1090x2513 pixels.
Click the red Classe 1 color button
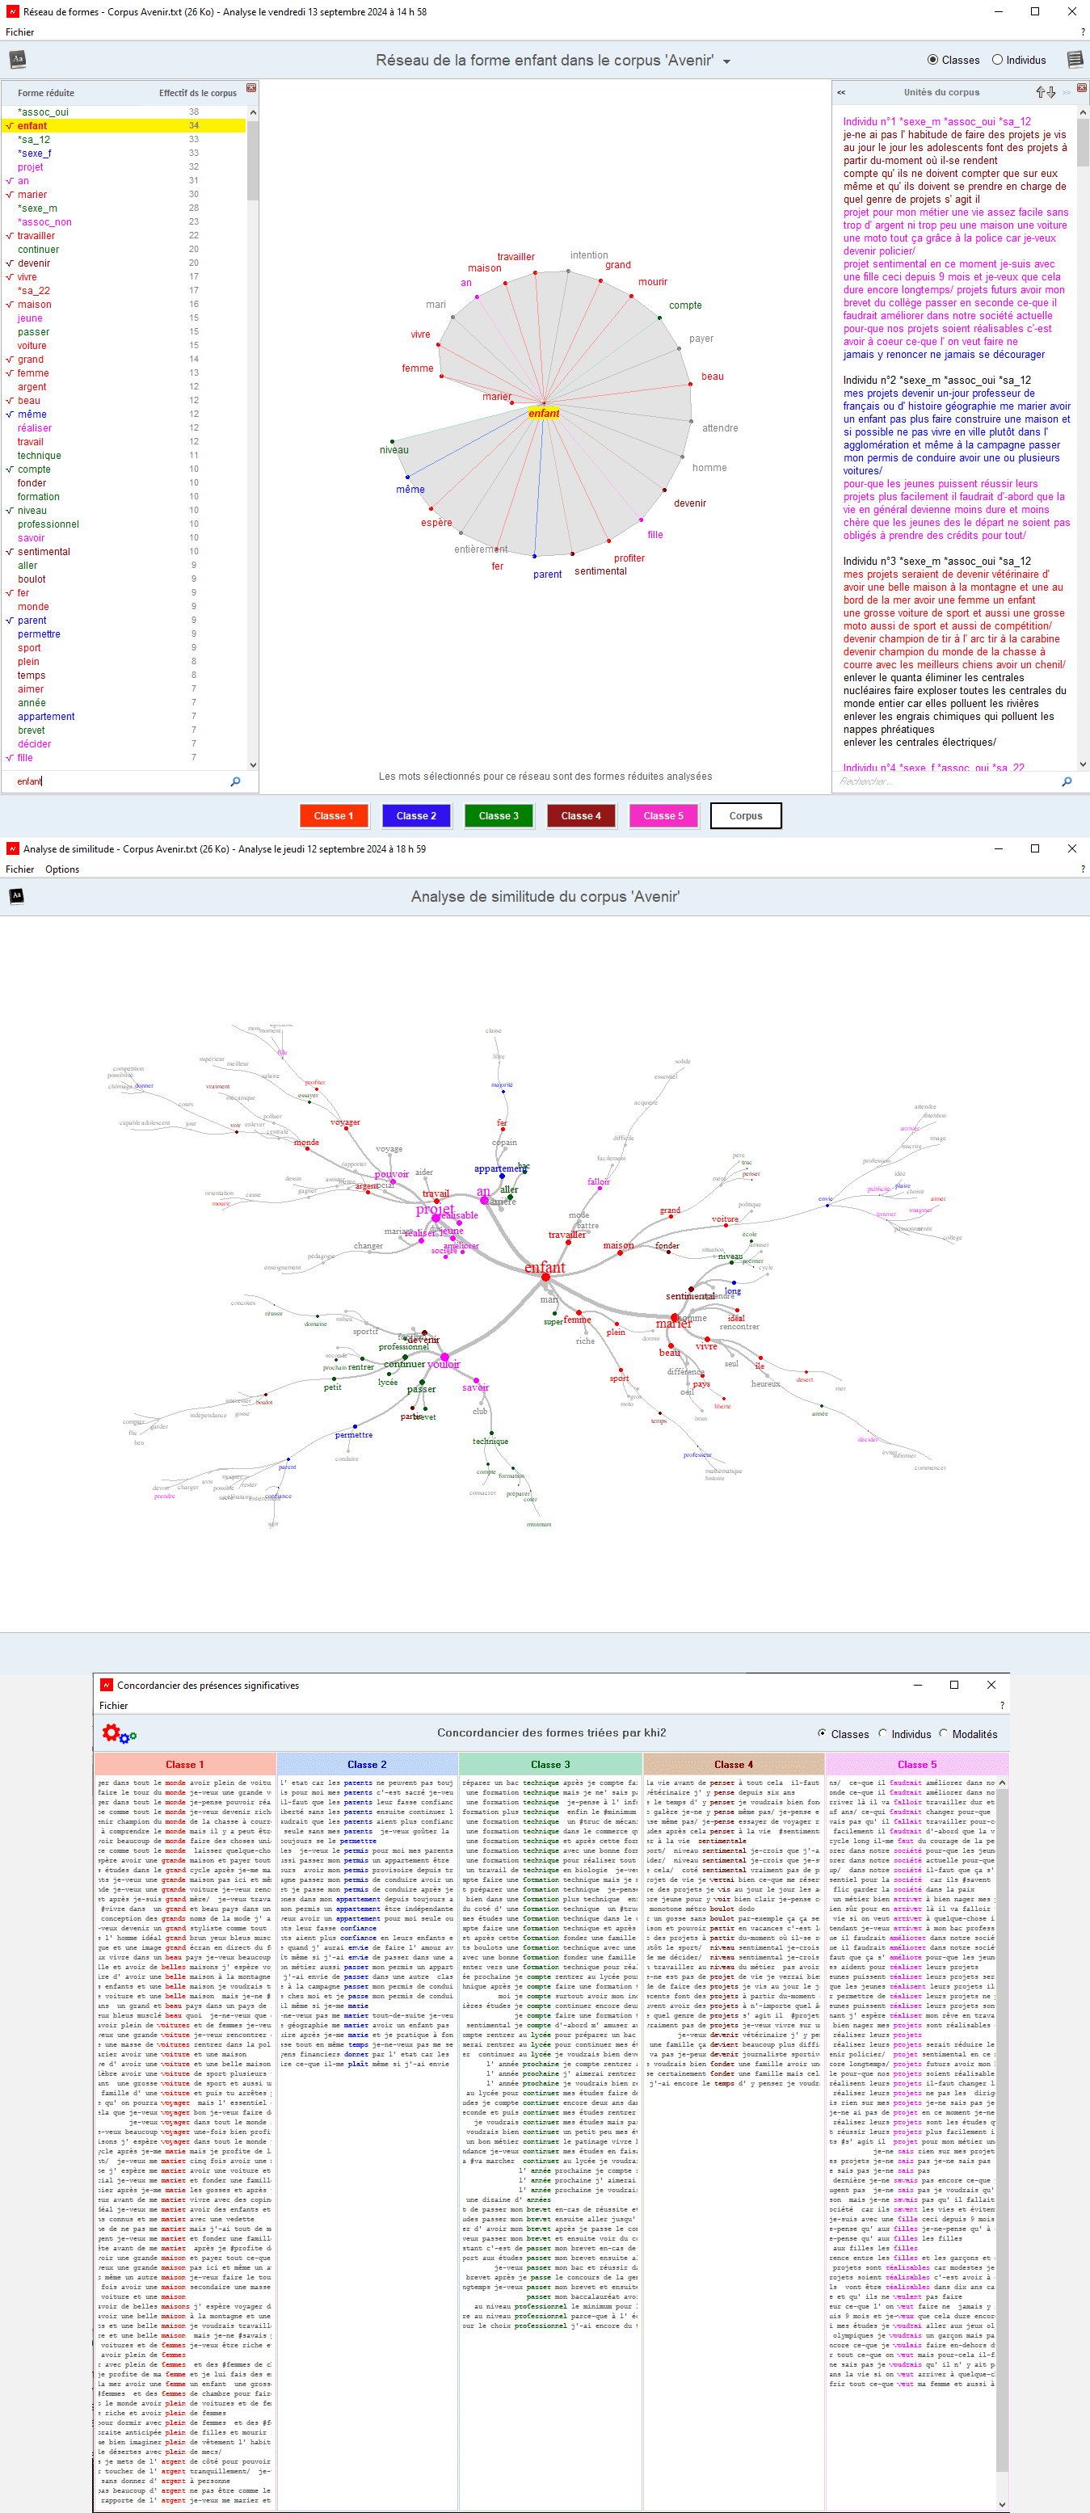click(x=333, y=815)
